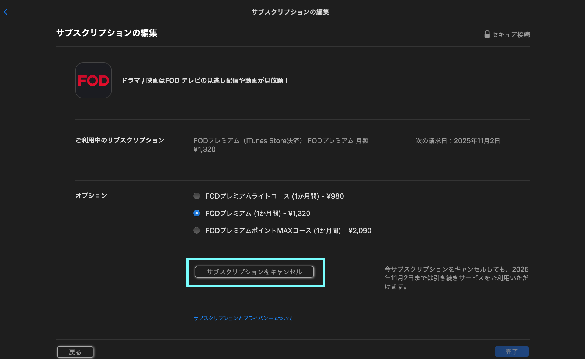The height and width of the screenshot is (359, 585).
Task: Click the cancellation notice paragraph at right
Action: pyautogui.click(x=456, y=278)
